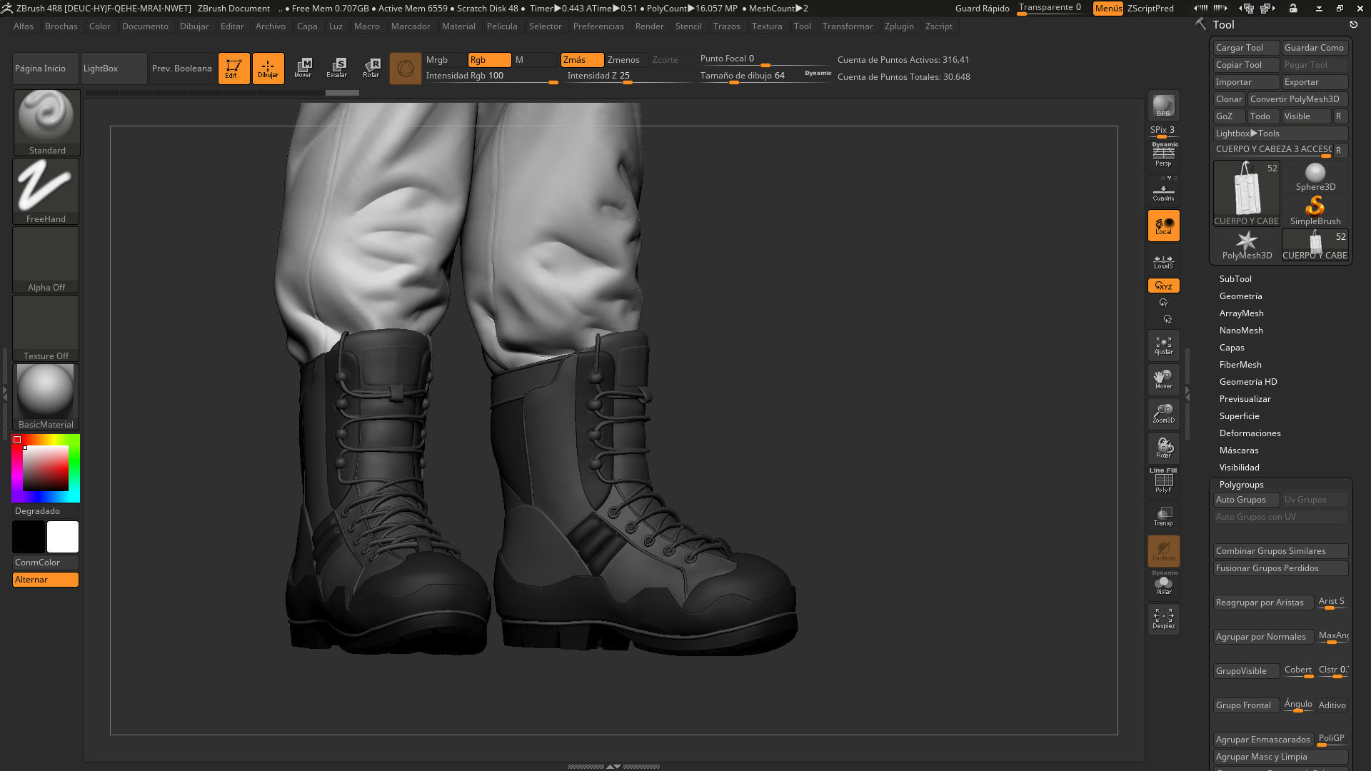Screen dimensions: 1371x771
Task: Expand the Visibilidad section
Action: click(x=1239, y=468)
